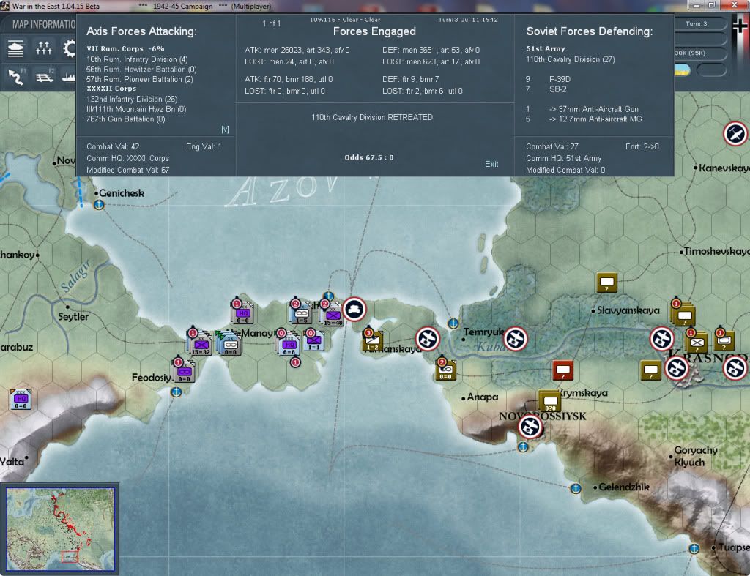Click the Genichesk port anchor icon
Viewport: 750px width, 576px height.
[x=99, y=205]
